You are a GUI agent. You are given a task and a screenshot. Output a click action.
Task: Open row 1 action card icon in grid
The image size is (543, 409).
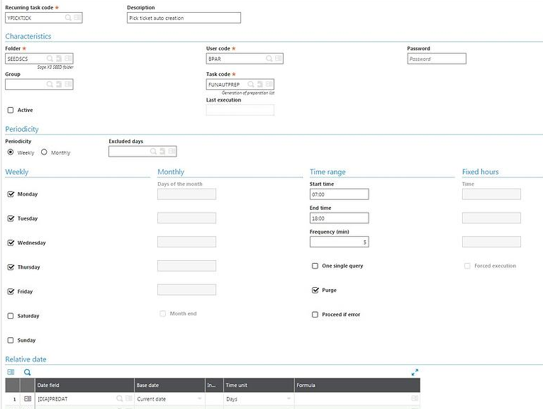28,399
